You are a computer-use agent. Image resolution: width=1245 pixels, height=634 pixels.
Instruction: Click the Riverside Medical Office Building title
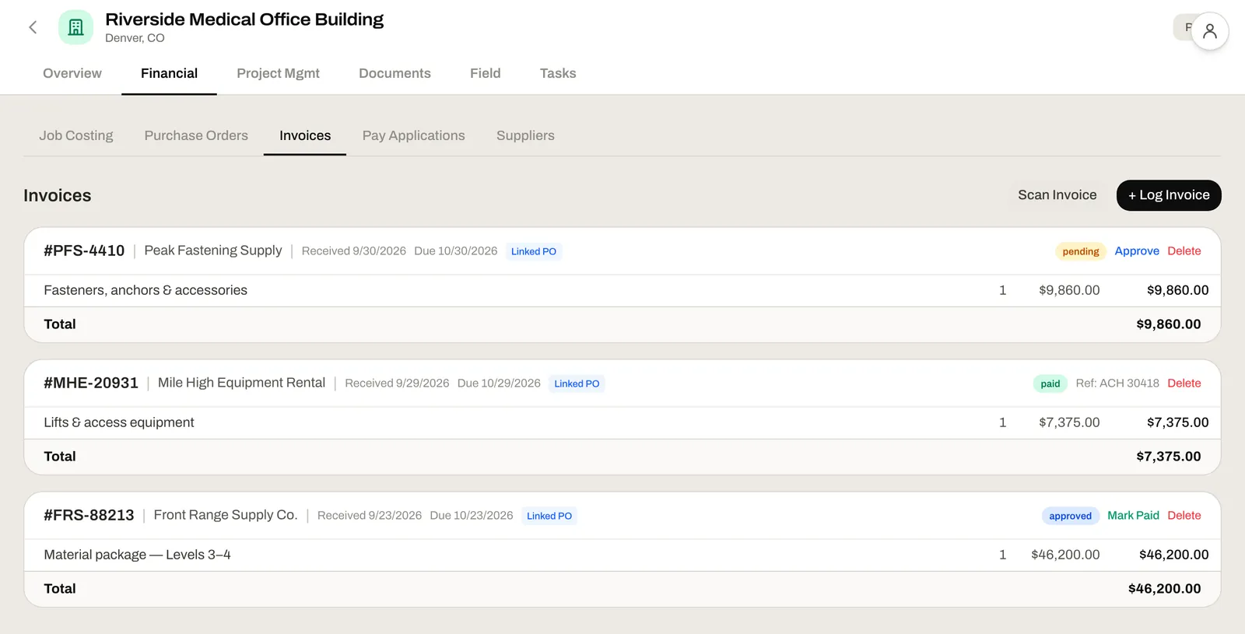point(244,19)
